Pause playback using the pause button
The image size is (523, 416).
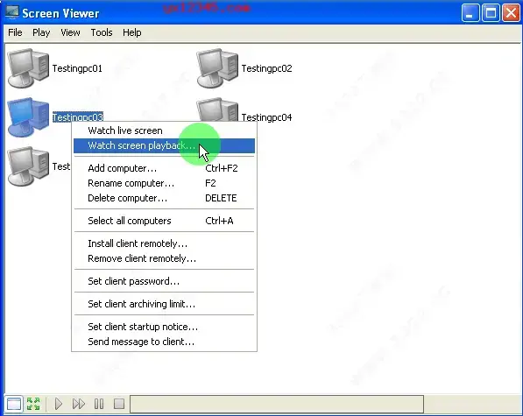tap(99, 404)
